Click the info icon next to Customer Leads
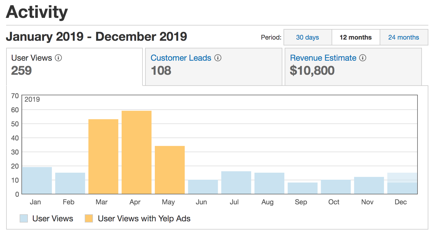Screen dimensions: 443x236 pyautogui.click(x=218, y=58)
